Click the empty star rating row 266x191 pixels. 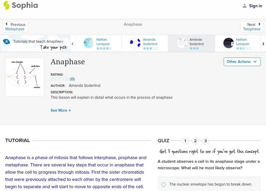(x=60, y=79)
